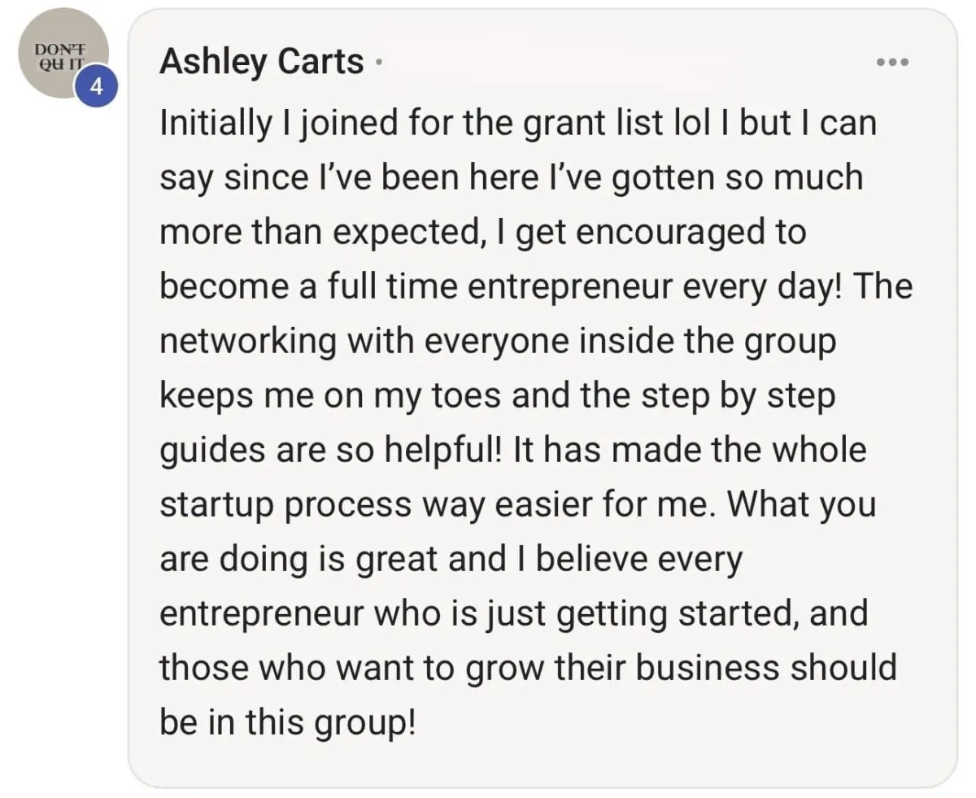
Task: Click the closing text "be in this group!"
Action: point(288,723)
